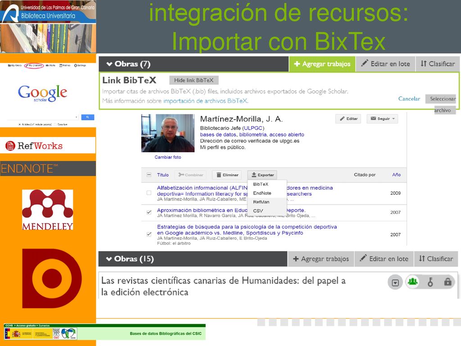Set work visibility to trusted parties with the key icon
This screenshot has width=461, height=346.
[430, 282]
